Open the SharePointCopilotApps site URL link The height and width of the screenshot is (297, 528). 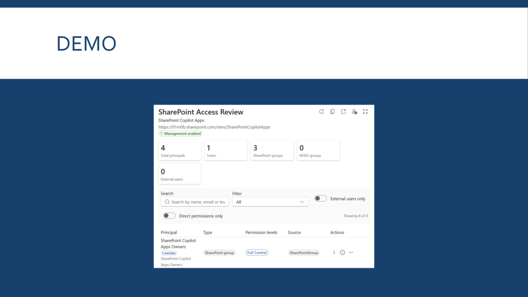(214, 127)
